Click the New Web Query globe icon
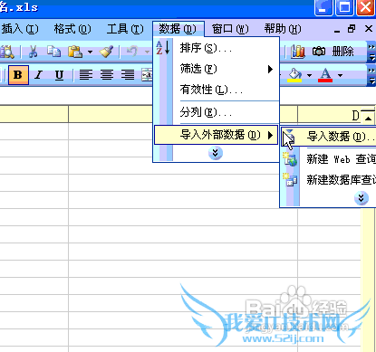The width and height of the screenshot is (376, 352). pyautogui.click(x=290, y=159)
